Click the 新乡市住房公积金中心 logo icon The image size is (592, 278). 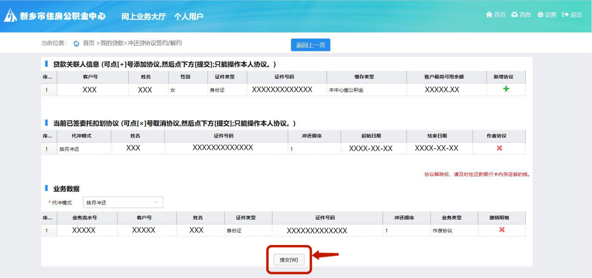click(10, 15)
